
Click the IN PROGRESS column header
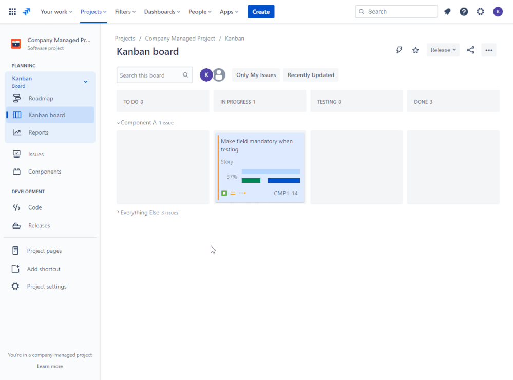[259, 102]
